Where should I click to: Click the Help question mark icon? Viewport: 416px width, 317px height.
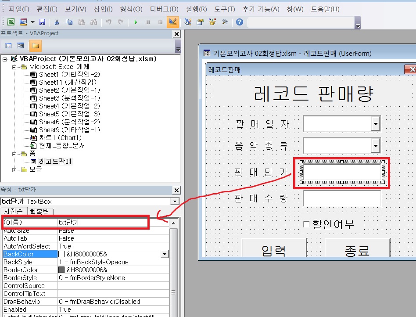coord(239,22)
